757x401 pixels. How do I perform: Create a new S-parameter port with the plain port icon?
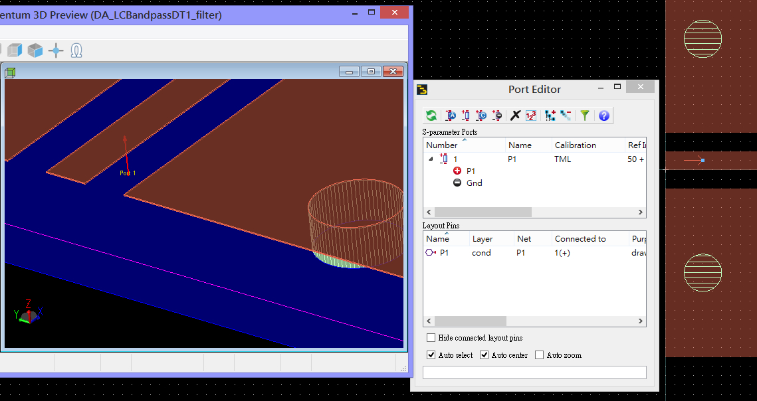465,116
